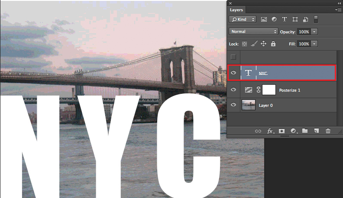Turn layer filtering on or off switch
This screenshot has width=343, height=198.
point(316,19)
